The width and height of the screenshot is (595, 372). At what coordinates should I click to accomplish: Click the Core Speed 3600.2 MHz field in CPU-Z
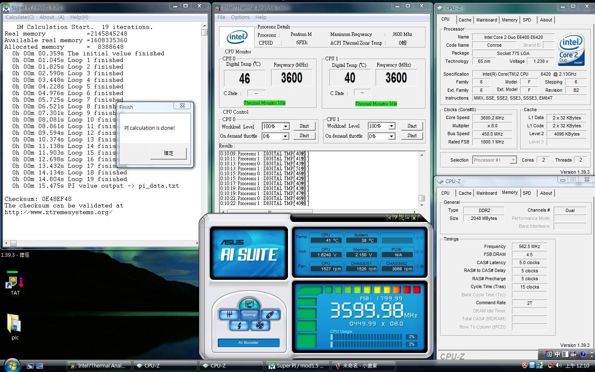492,118
